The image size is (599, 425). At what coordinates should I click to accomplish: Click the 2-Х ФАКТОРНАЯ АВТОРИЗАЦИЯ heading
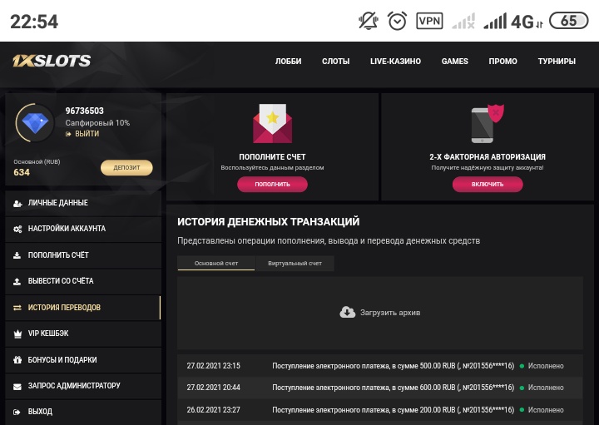[488, 157]
